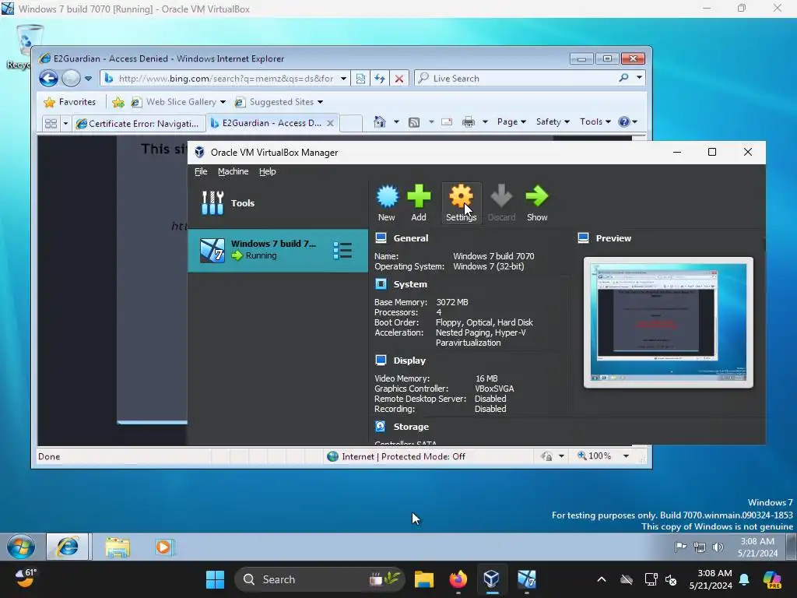Image resolution: width=797 pixels, height=598 pixels.
Task: Click the empty New Tab button
Action: (x=351, y=123)
